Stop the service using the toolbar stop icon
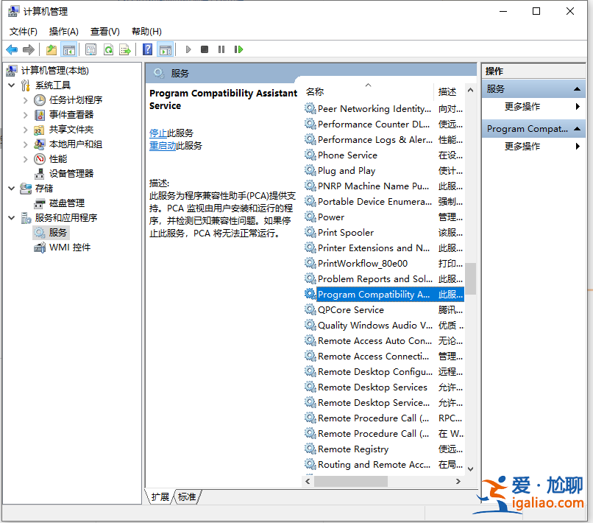This screenshot has height=523, width=593. click(x=203, y=49)
